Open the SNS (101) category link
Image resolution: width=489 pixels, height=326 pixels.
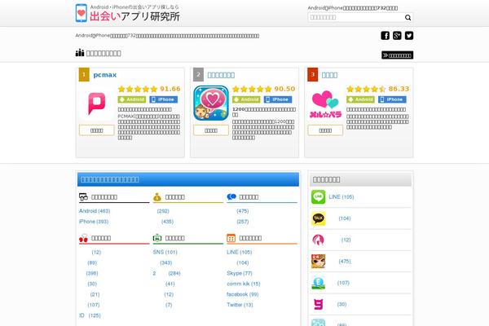pos(165,252)
